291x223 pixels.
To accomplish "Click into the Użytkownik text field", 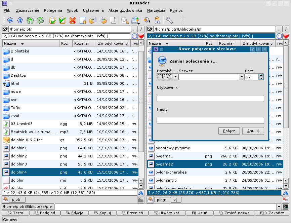I will click(210, 98).
